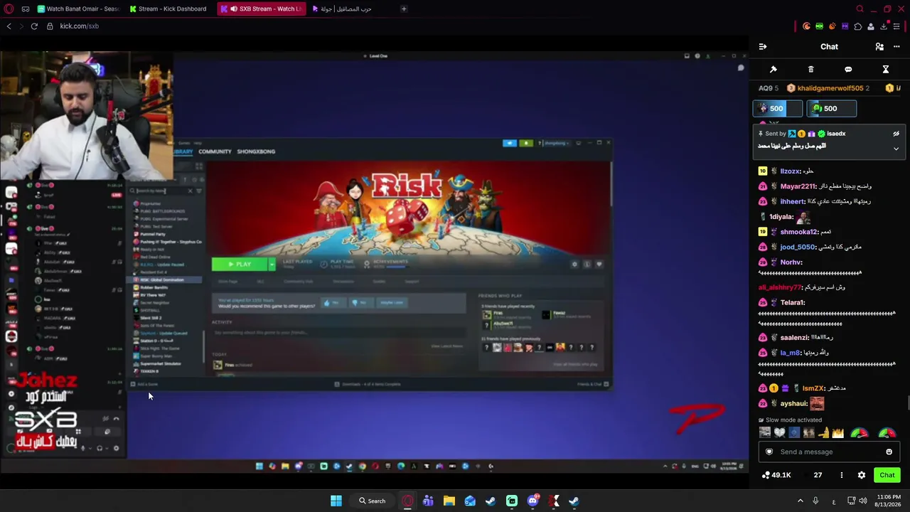Click the speech bubble icon in chat toolbar
910x512 pixels.
pos(848,70)
